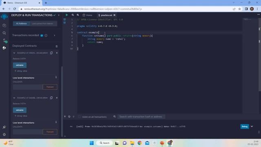Image resolution: width=261 pixels, height=147 pixels.
Task: Click the taskbar clock and date
Action: click(x=253, y=143)
